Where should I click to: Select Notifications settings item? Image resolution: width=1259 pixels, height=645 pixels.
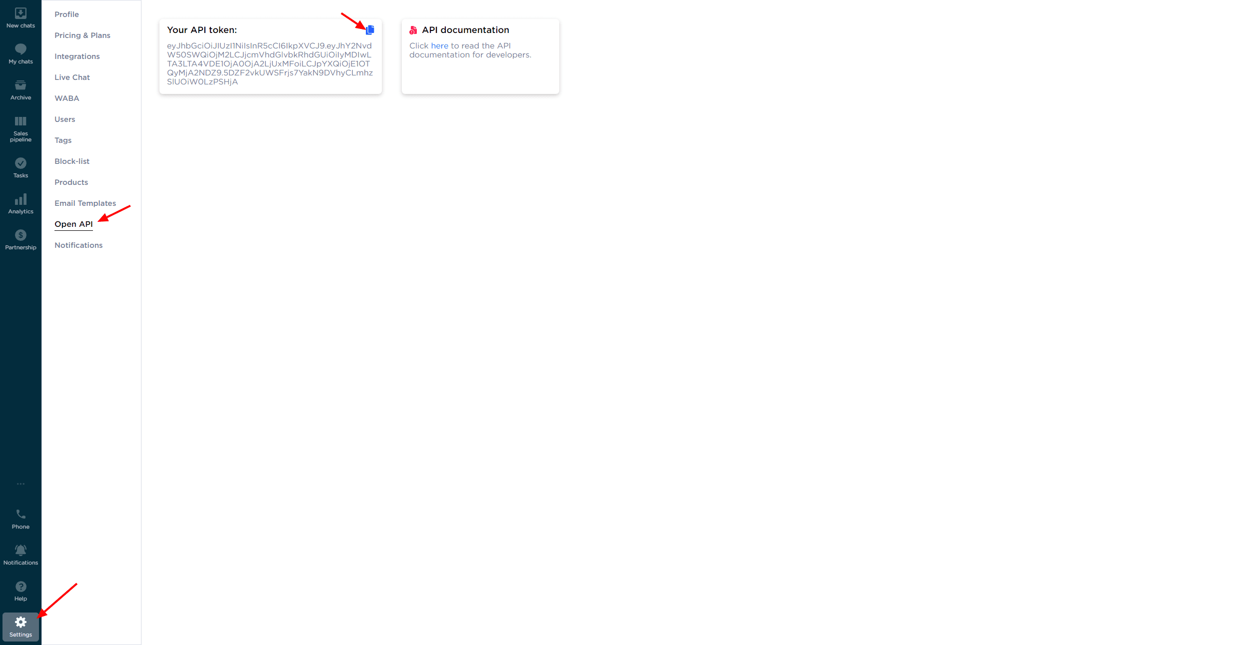(x=79, y=245)
